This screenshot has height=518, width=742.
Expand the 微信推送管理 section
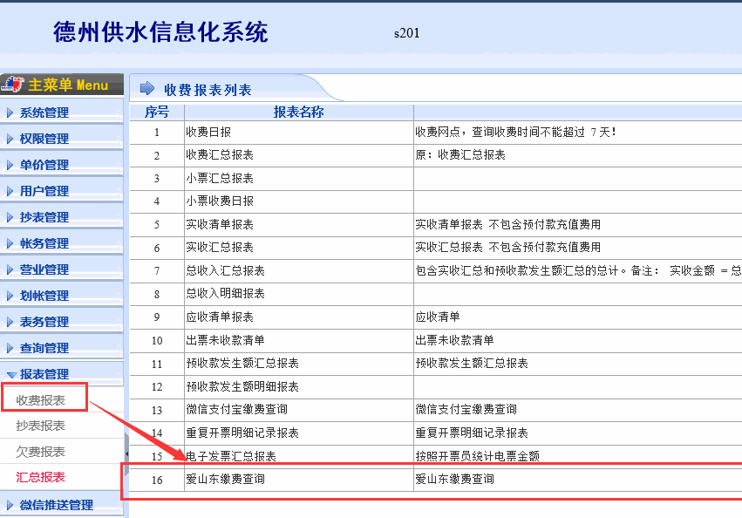[56, 505]
